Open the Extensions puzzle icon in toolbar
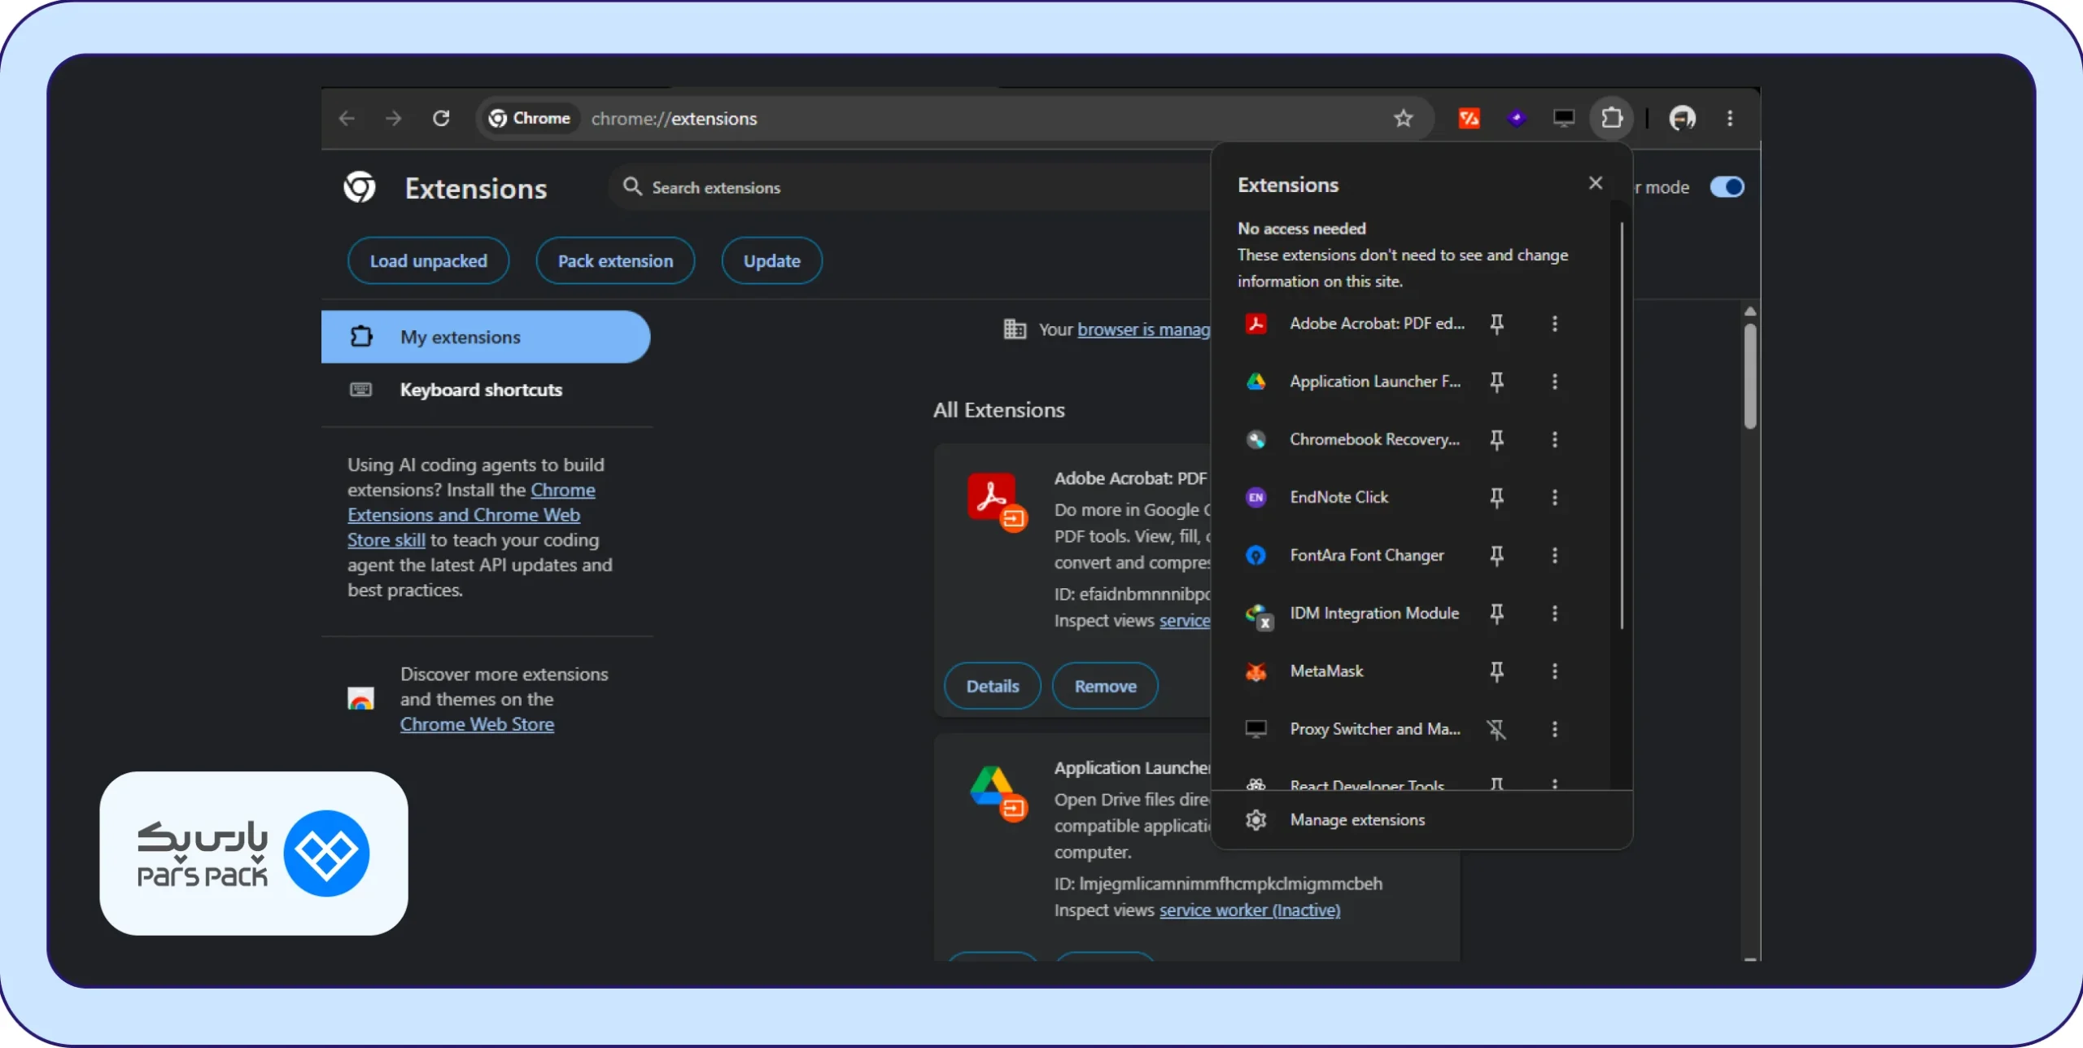2083x1048 pixels. [x=1611, y=119]
